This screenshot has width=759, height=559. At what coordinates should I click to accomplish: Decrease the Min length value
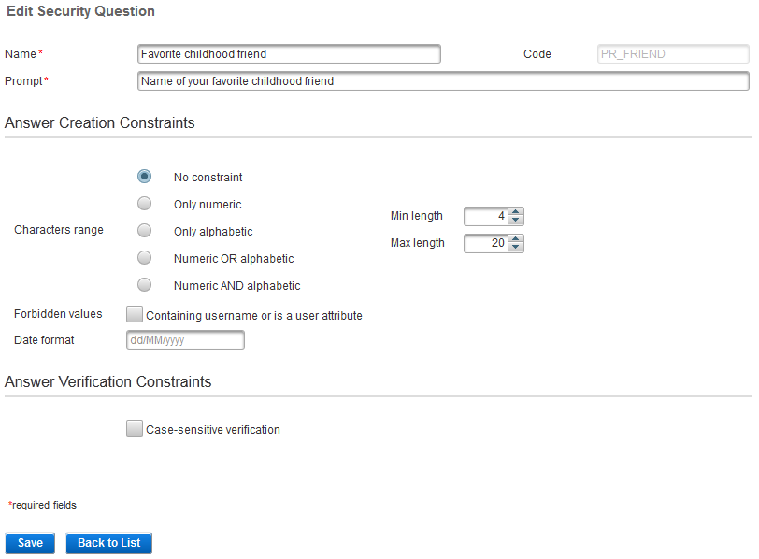coord(515,221)
